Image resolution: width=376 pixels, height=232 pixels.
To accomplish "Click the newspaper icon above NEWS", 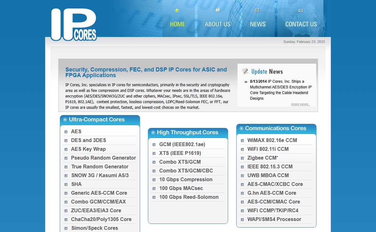I will [x=257, y=10].
